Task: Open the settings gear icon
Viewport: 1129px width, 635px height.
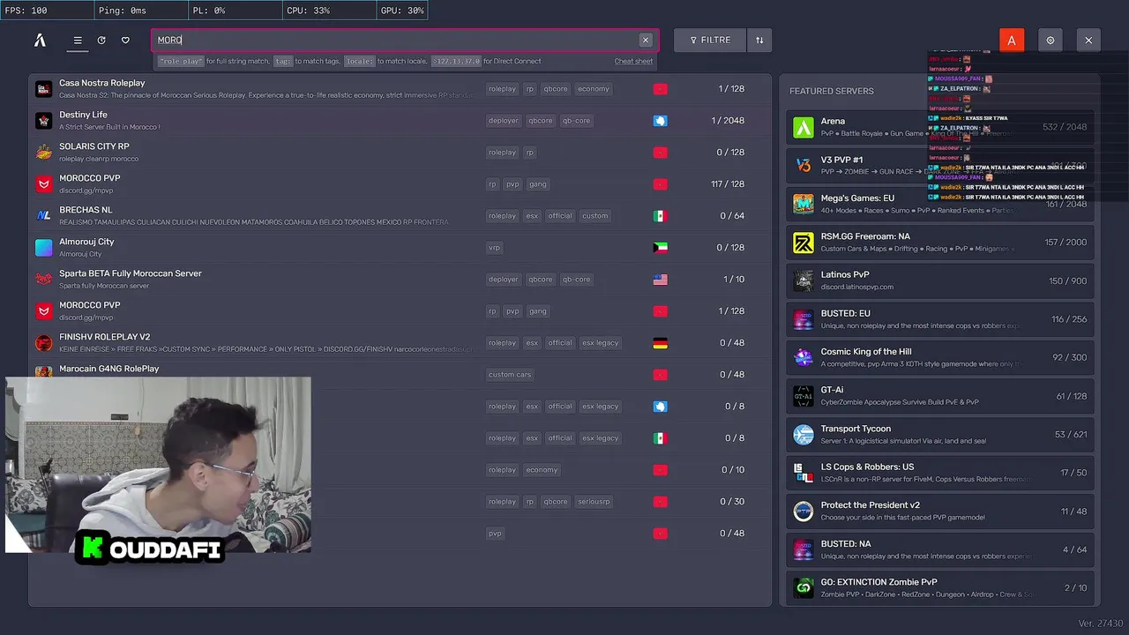Action: pyautogui.click(x=1050, y=41)
